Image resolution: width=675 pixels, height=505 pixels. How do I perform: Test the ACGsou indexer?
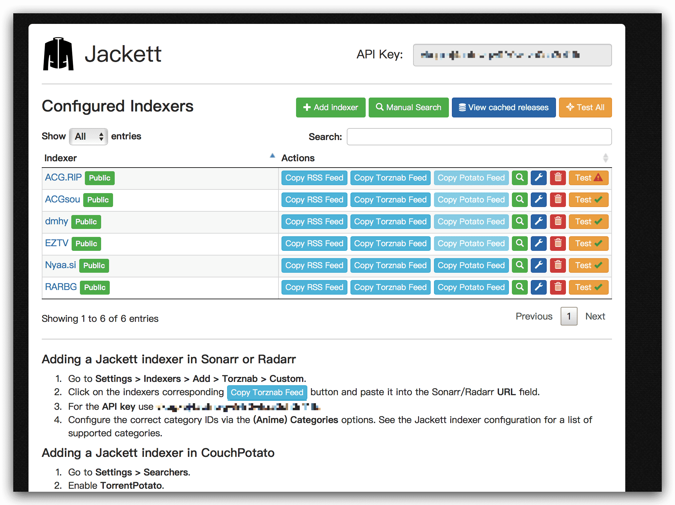[x=588, y=200]
